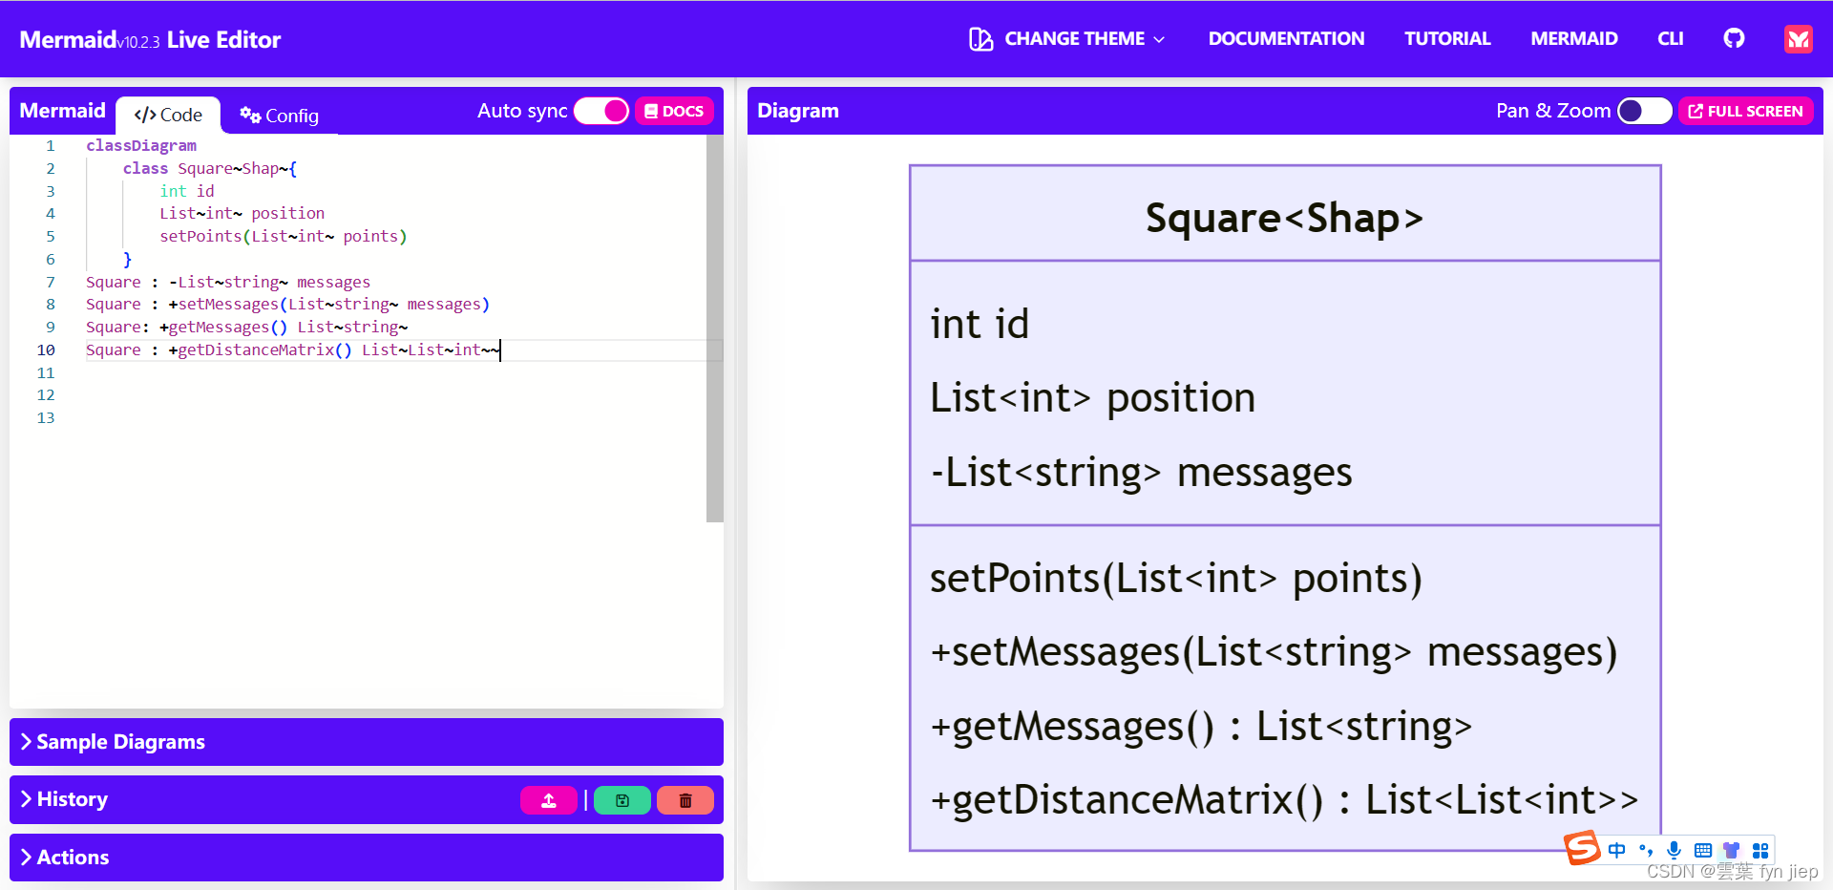
Task: Open the GitHub repository icon
Action: tap(1733, 38)
